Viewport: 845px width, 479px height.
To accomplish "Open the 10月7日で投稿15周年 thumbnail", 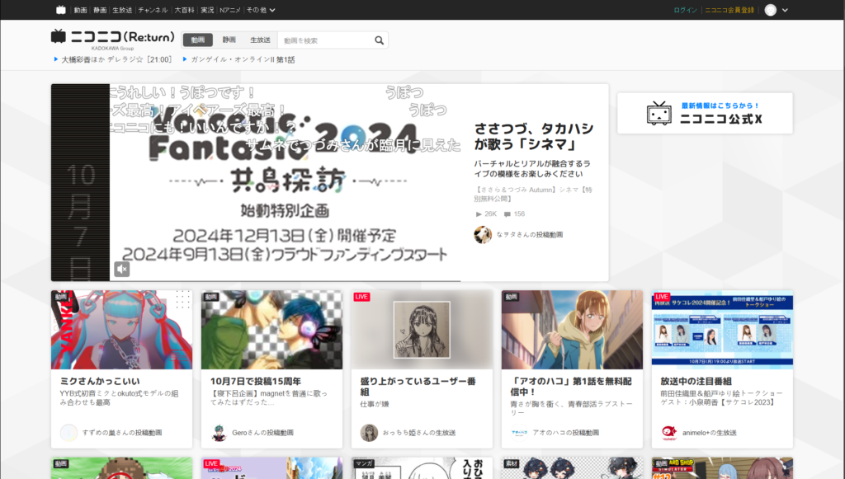I will click(271, 330).
